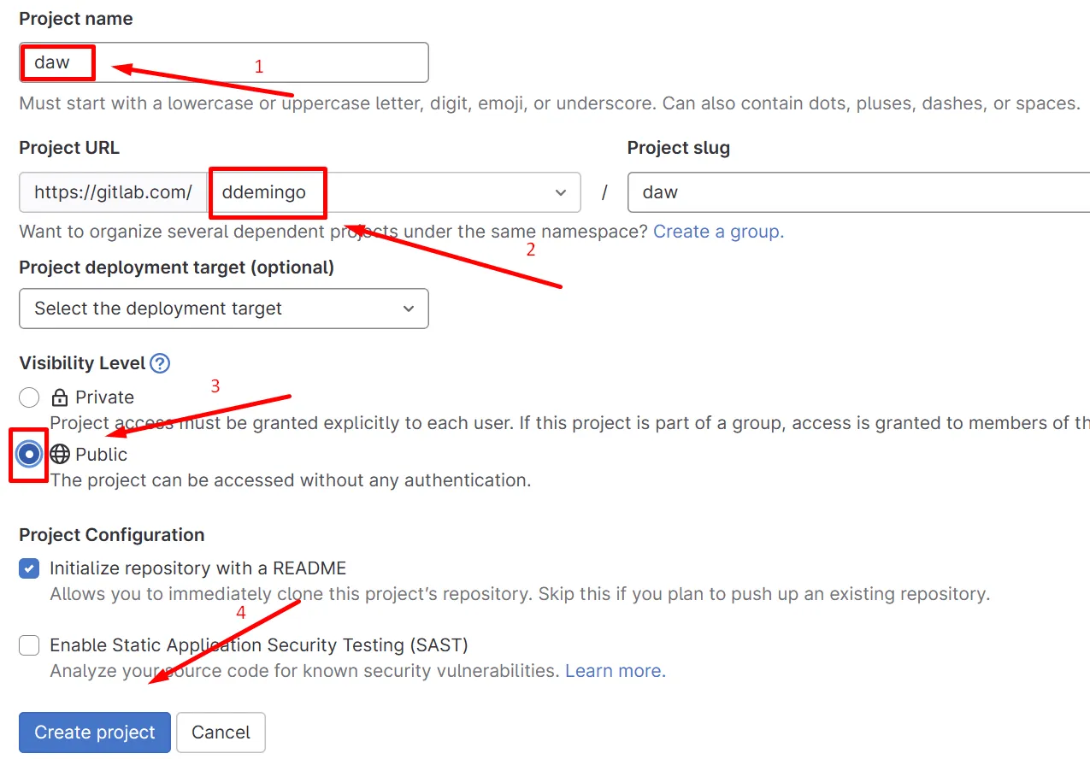Click the globe icon beside Public
This screenshot has height=759, width=1090.
click(60, 455)
